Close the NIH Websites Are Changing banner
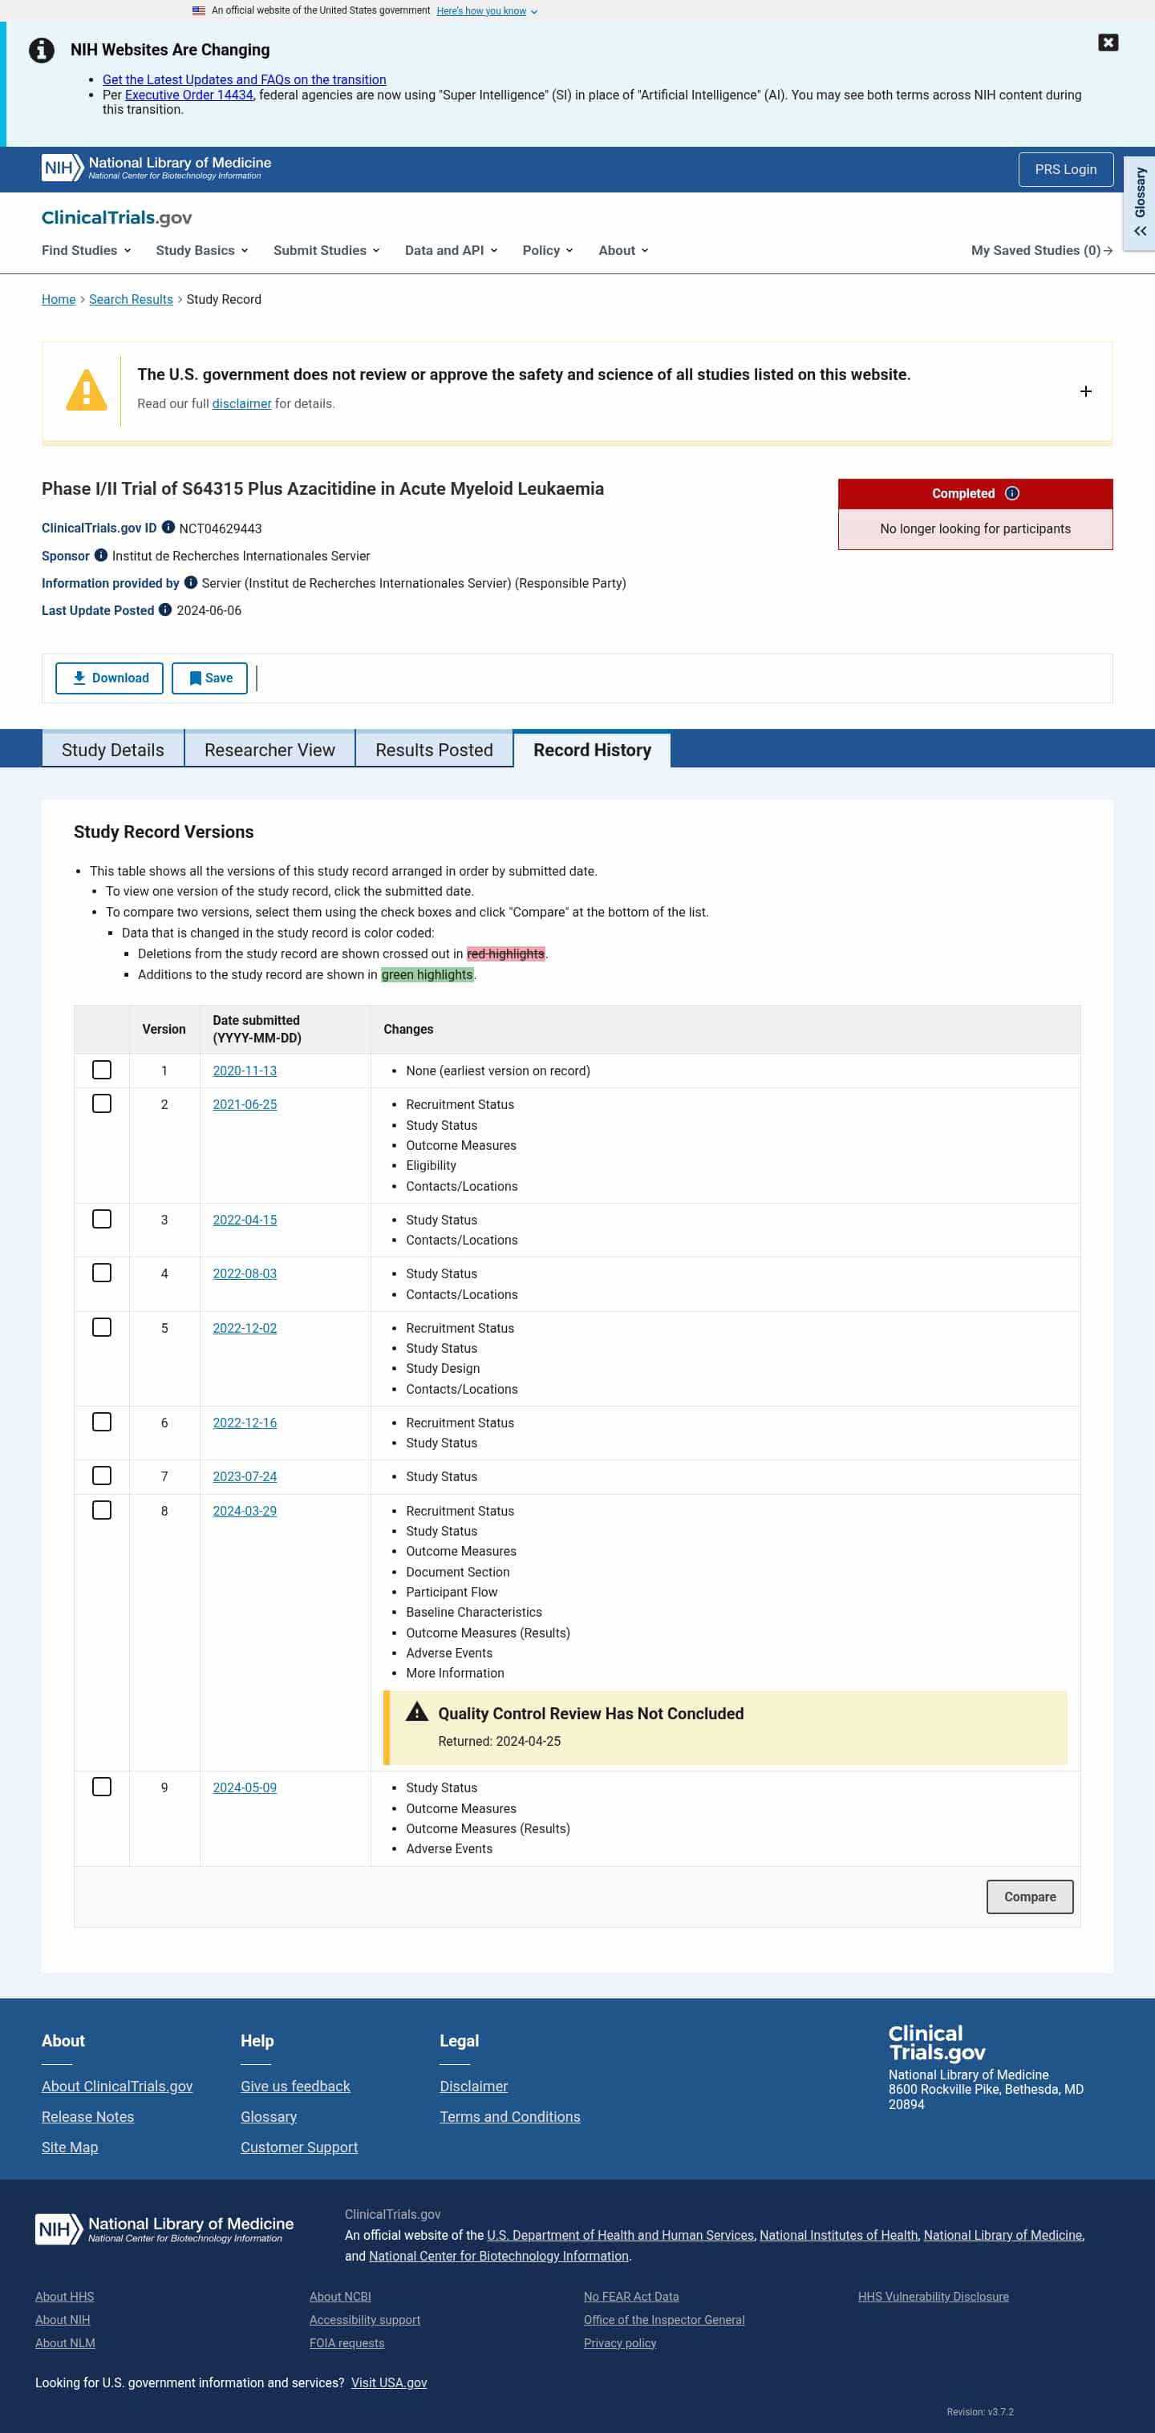1155x2433 pixels. tap(1108, 43)
